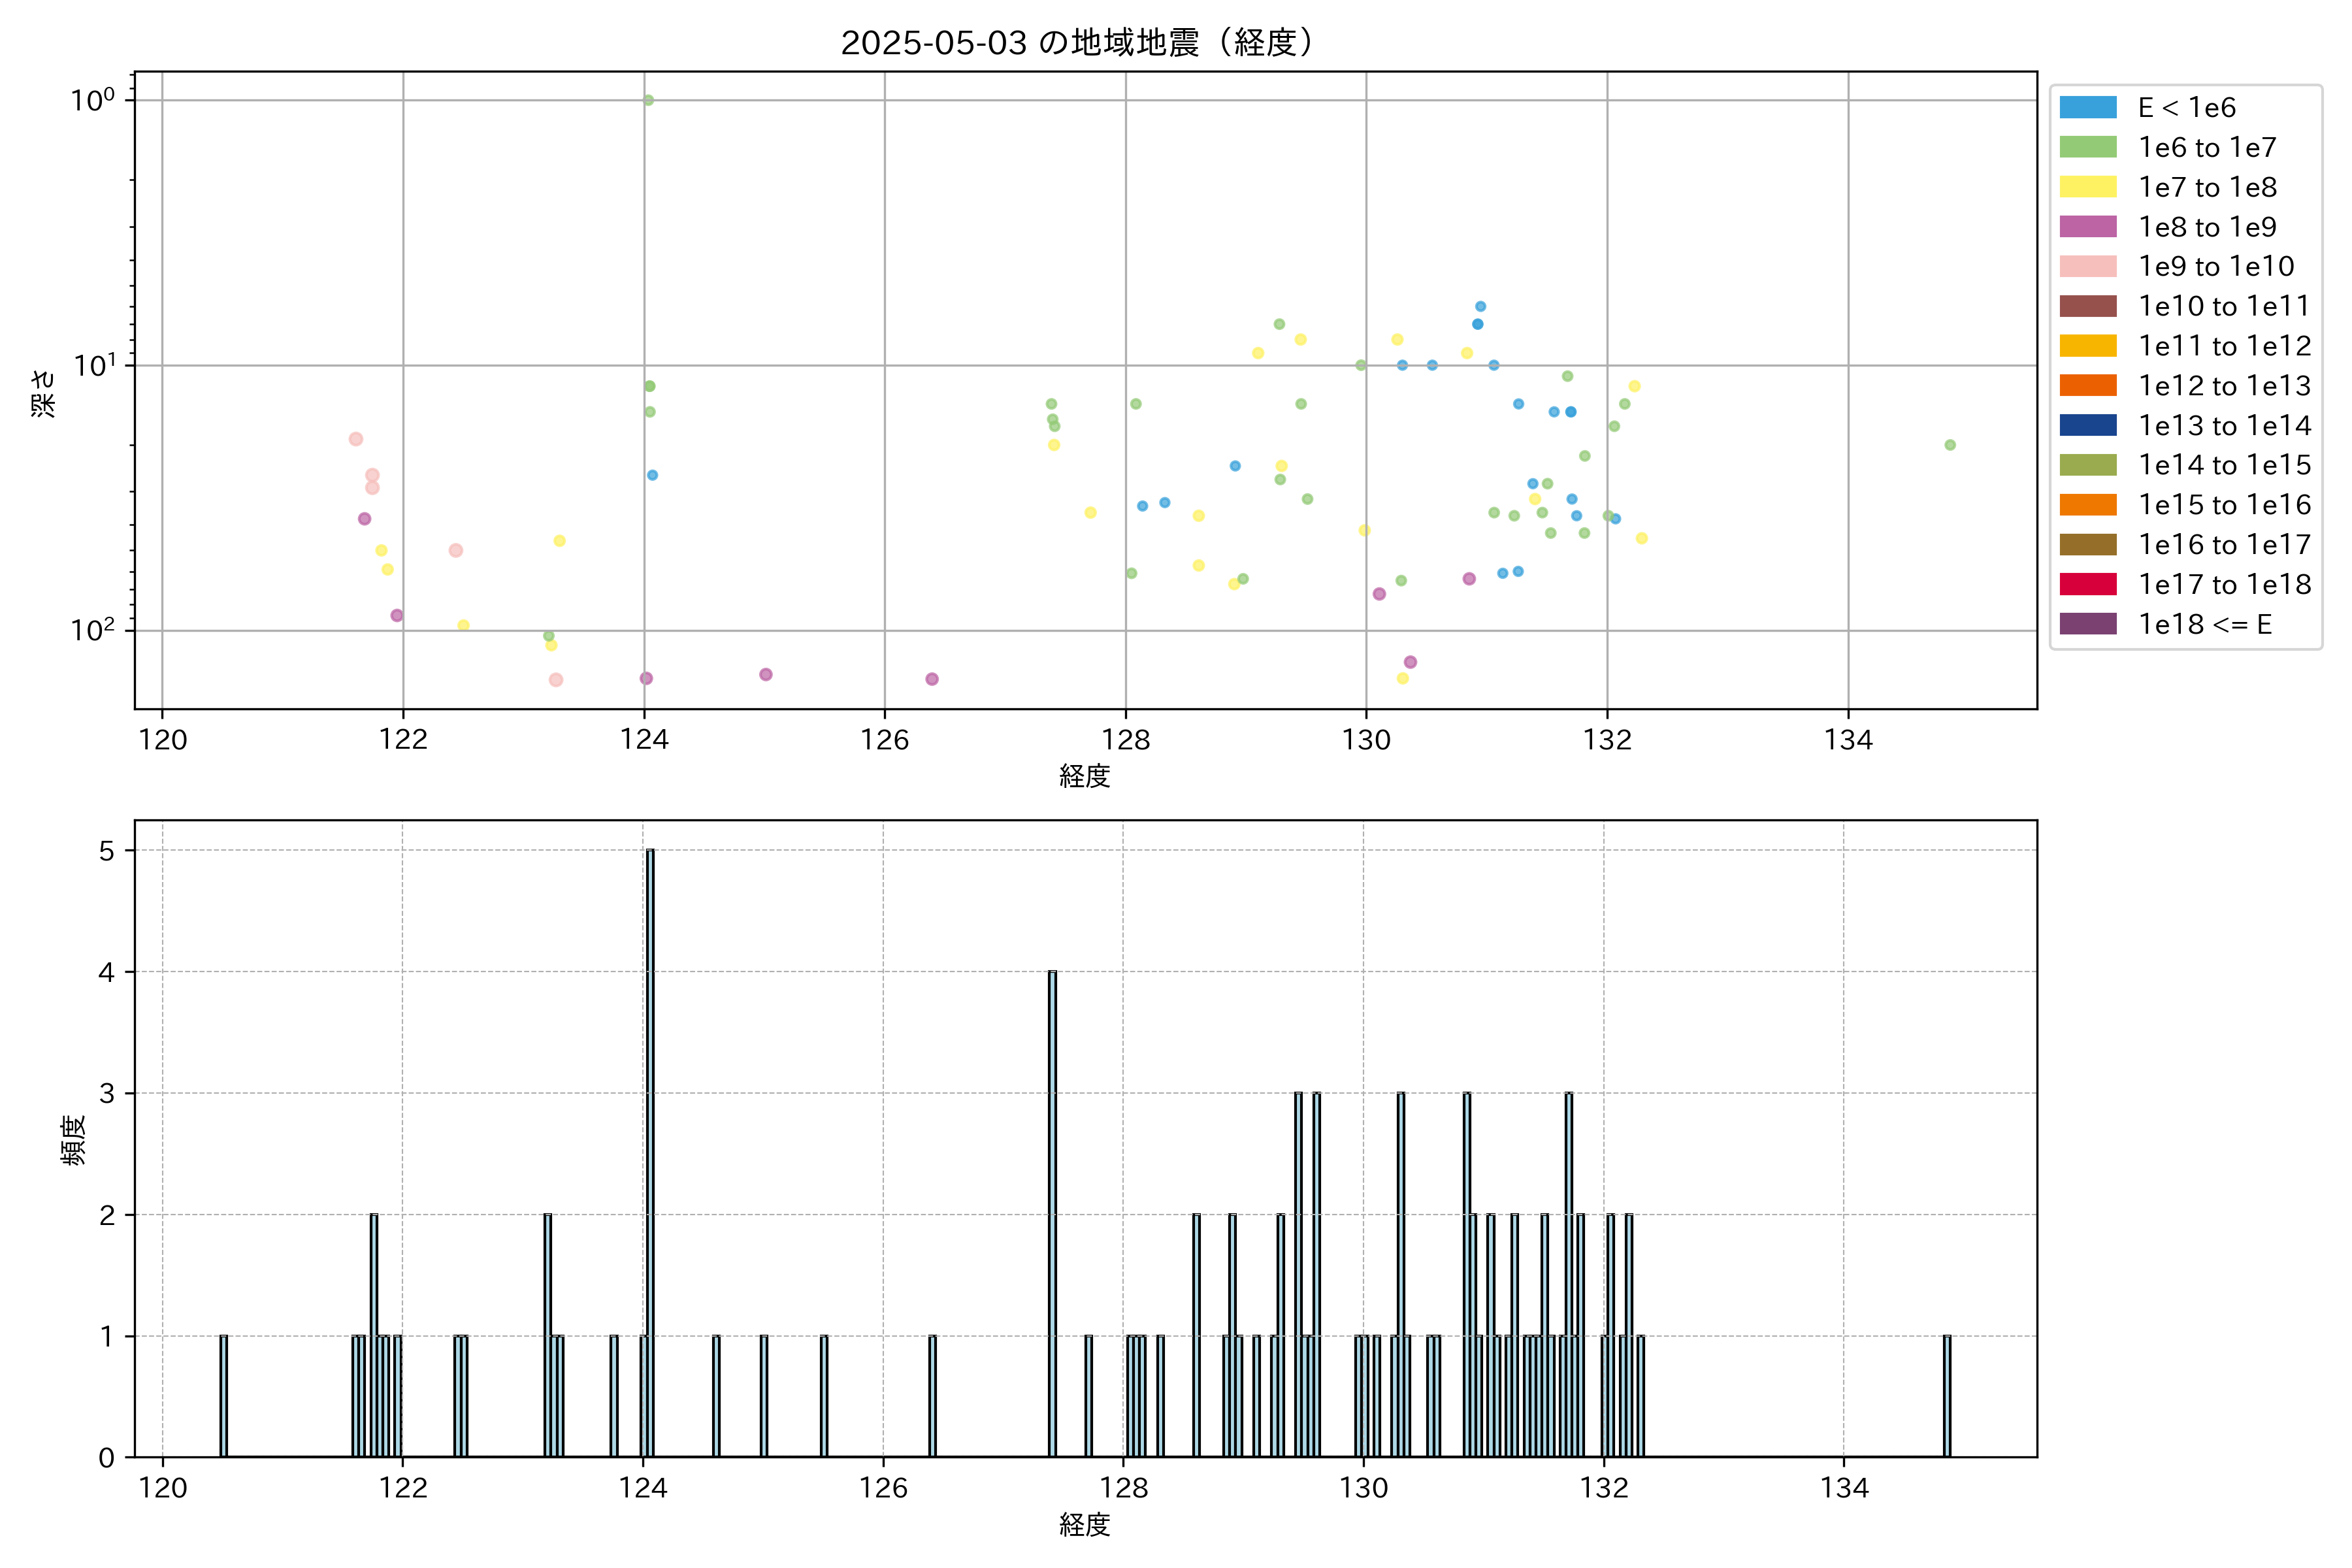Click the brown 1e10 to 1e11 swatch
Screen dimensions: 2352x1568
coord(2088,306)
